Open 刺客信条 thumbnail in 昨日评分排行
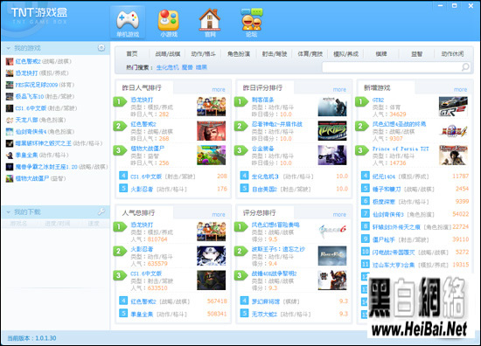 click(x=332, y=107)
